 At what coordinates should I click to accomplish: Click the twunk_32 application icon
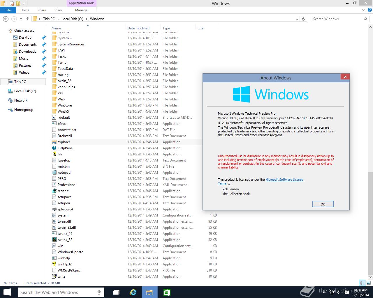(x=54, y=240)
